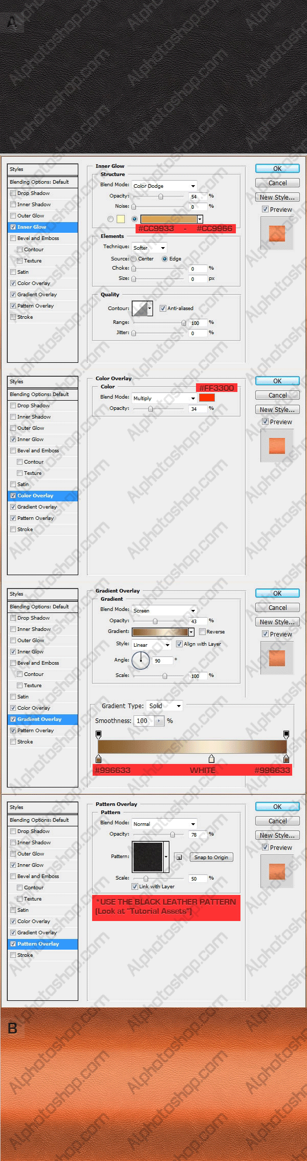
Task: Click style preview thumbnail in Inner Glow dialog
Action: pos(277,233)
